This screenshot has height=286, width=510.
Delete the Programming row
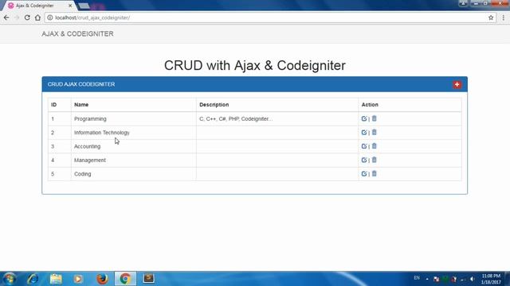(374, 118)
